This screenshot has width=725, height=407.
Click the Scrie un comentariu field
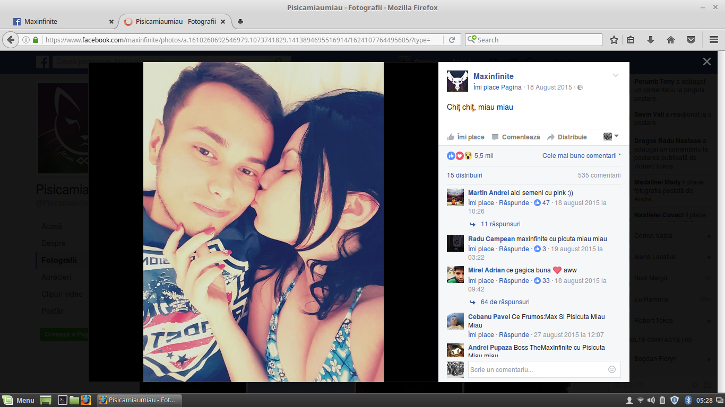[544, 369]
